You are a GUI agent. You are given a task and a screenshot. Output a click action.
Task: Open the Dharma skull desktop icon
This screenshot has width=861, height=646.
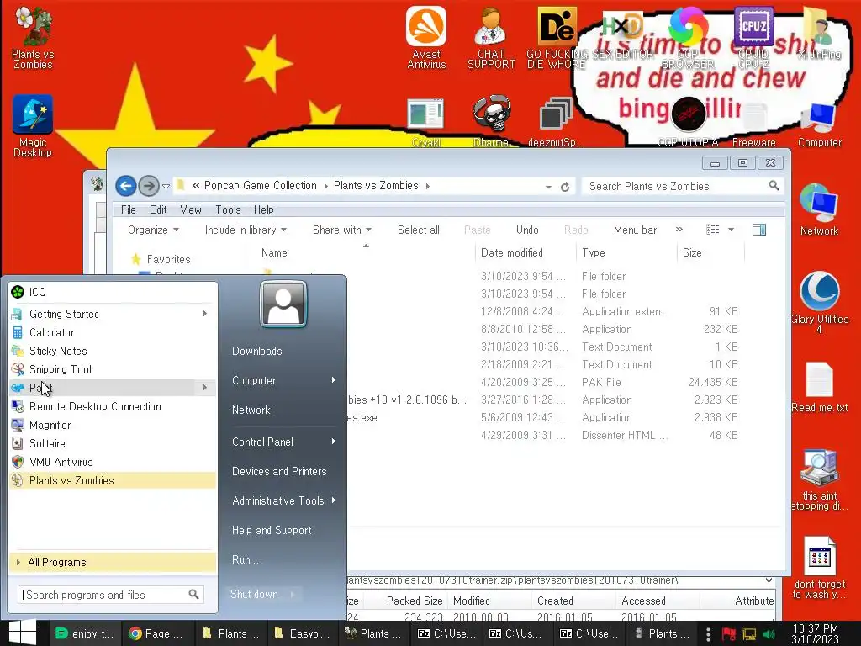[x=491, y=121]
